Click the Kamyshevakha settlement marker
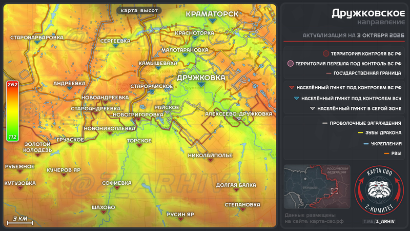Image resolution: width=410 pixels, height=231 pixels. pyautogui.click(x=158, y=68)
